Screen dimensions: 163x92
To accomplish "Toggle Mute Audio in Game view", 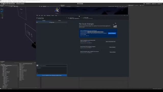I will pos(117,6).
